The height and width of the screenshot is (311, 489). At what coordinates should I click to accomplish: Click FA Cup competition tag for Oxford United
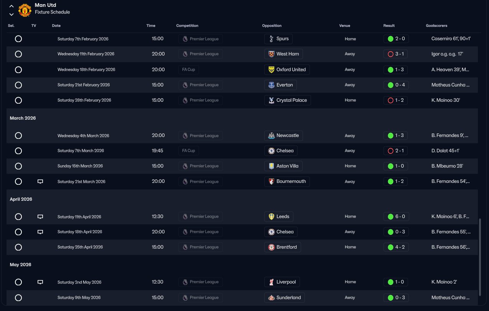[x=188, y=70]
